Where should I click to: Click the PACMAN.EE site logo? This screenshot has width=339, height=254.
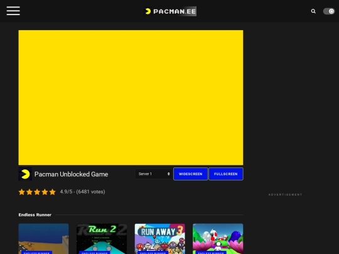coord(170,11)
